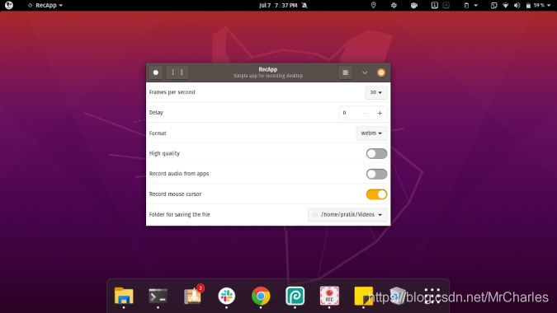Show applications grid in the dock
Image resolution: width=557 pixels, height=313 pixels.
(432, 296)
